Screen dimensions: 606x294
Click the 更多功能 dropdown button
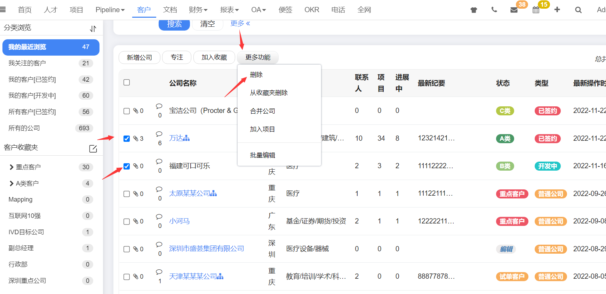point(258,57)
